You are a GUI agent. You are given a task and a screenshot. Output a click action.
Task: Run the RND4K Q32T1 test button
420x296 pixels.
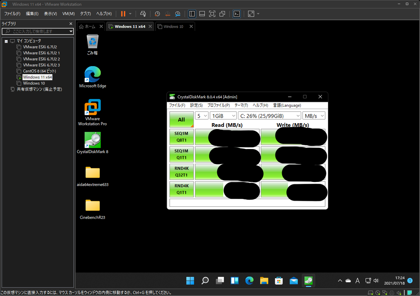click(181, 172)
